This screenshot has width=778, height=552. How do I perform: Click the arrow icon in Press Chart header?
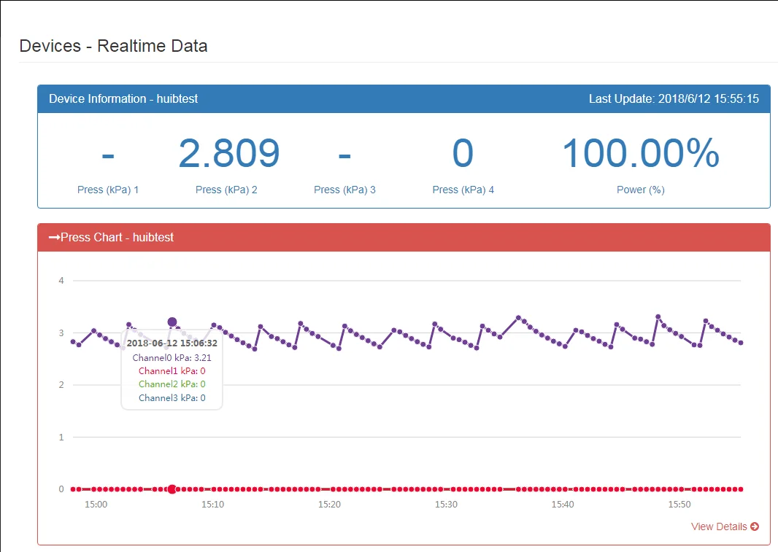[54, 238]
